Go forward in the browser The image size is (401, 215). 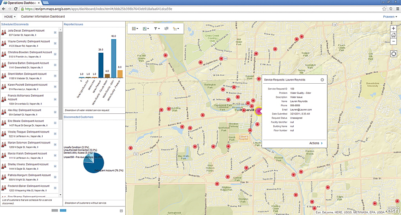(9, 9)
